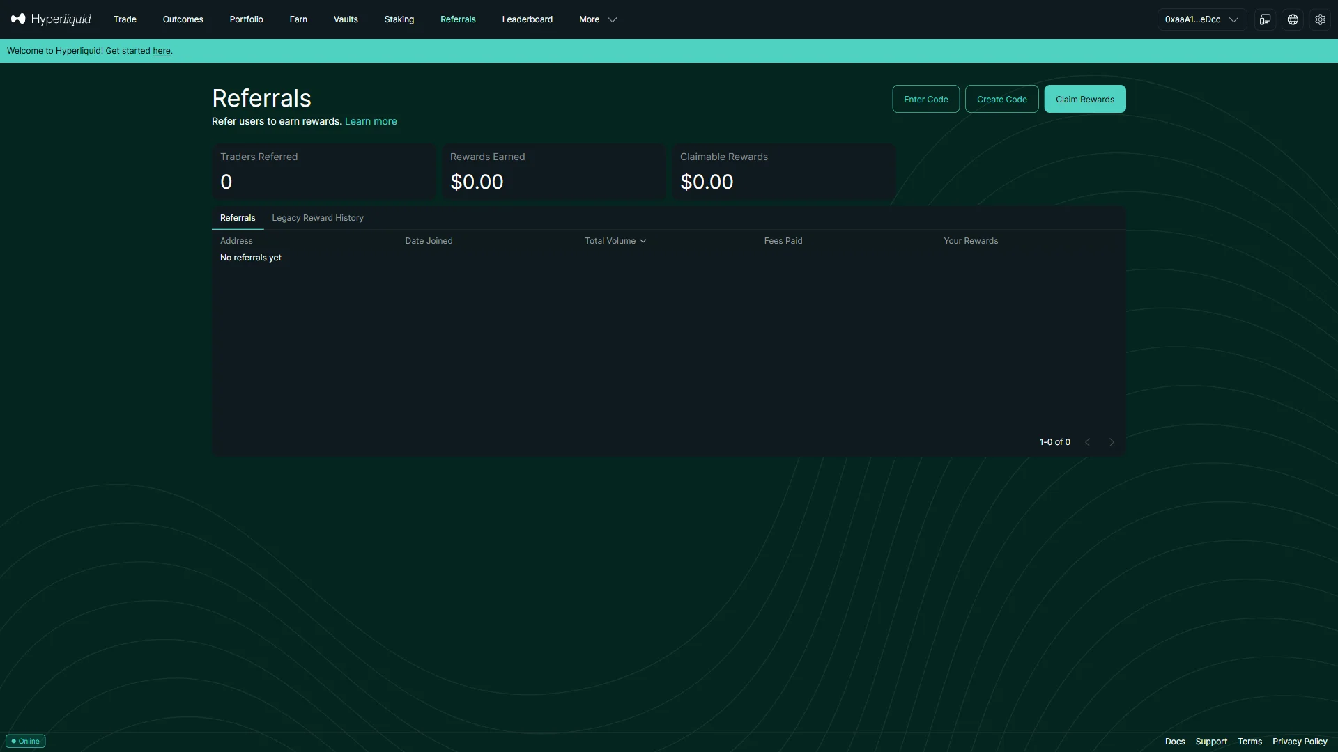Click the Fees Paid column header
The height and width of the screenshot is (752, 1338).
[783, 241]
